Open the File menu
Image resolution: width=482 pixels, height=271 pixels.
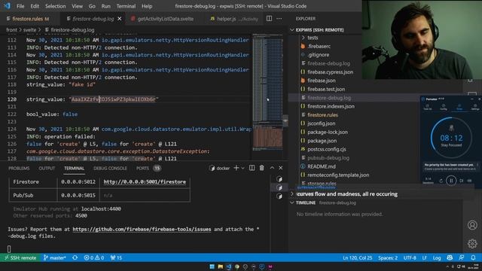coord(20,6)
